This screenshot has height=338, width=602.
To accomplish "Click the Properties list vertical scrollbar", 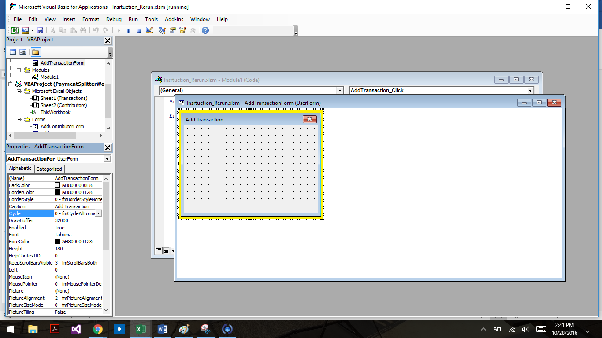I will [106, 216].
